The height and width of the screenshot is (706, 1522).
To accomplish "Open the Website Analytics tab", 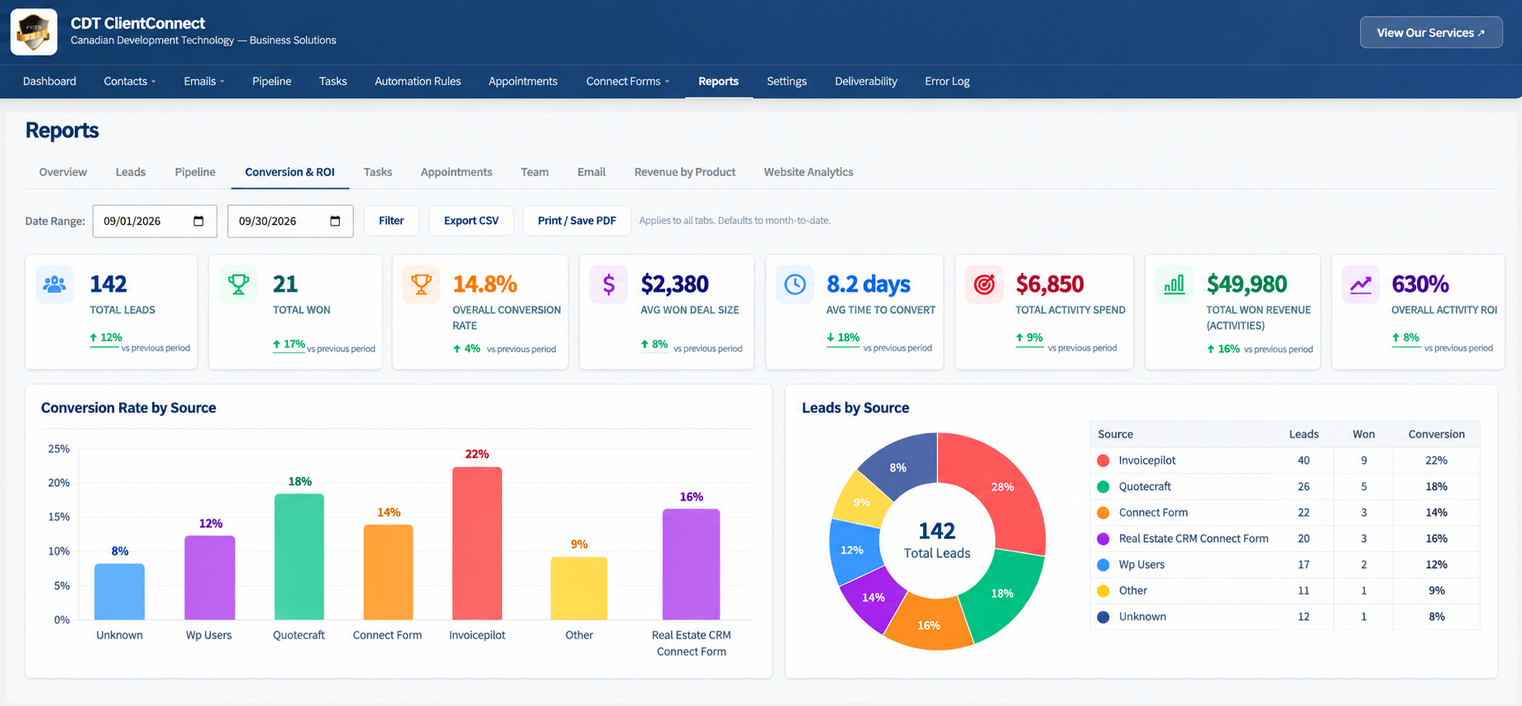I will 808,172.
